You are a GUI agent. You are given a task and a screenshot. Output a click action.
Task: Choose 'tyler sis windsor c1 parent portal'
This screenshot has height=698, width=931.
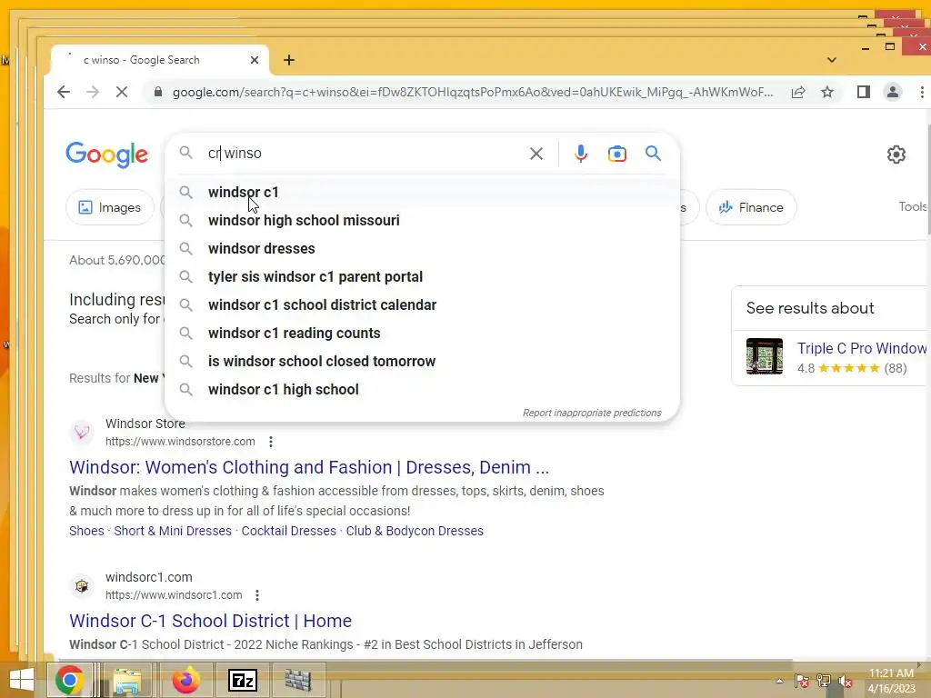pyautogui.click(x=422, y=276)
